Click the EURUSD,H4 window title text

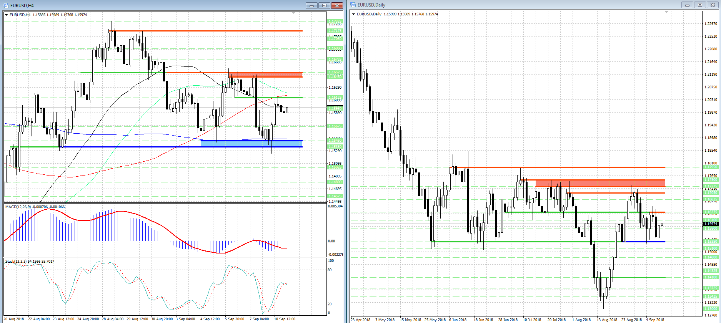click(22, 6)
